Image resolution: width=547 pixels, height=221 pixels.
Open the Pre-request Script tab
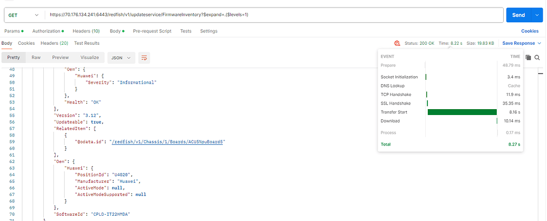tap(152, 31)
